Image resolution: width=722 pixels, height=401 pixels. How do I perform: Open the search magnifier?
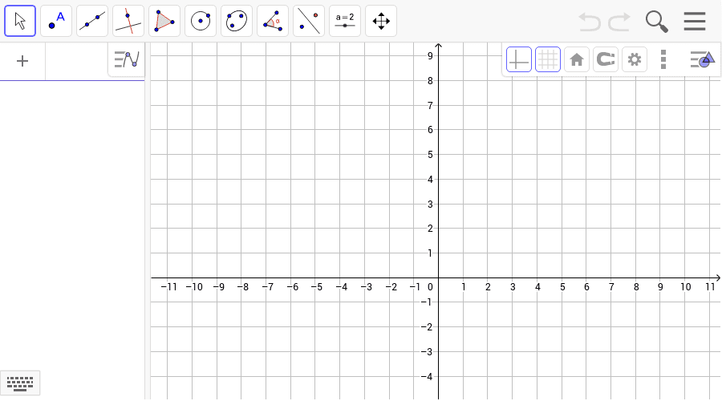click(x=656, y=22)
